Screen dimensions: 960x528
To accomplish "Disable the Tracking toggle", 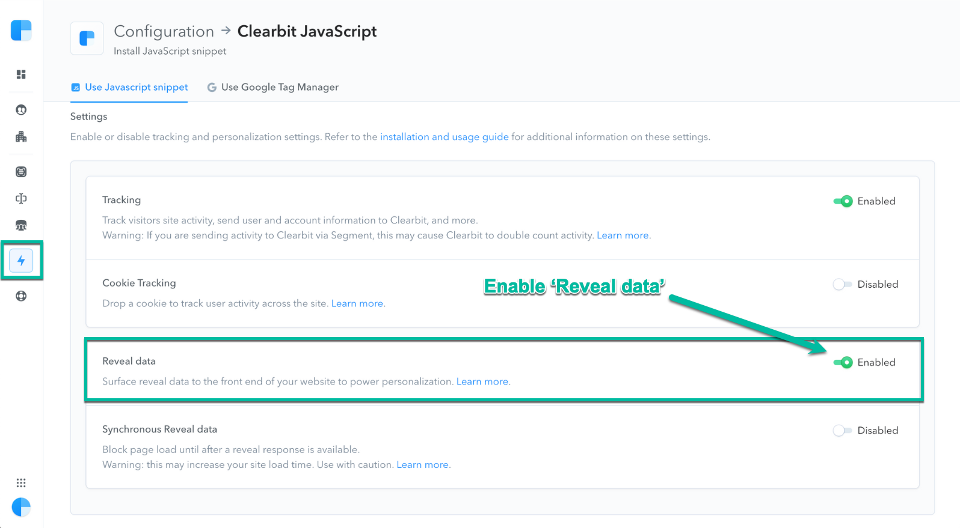I will click(843, 201).
